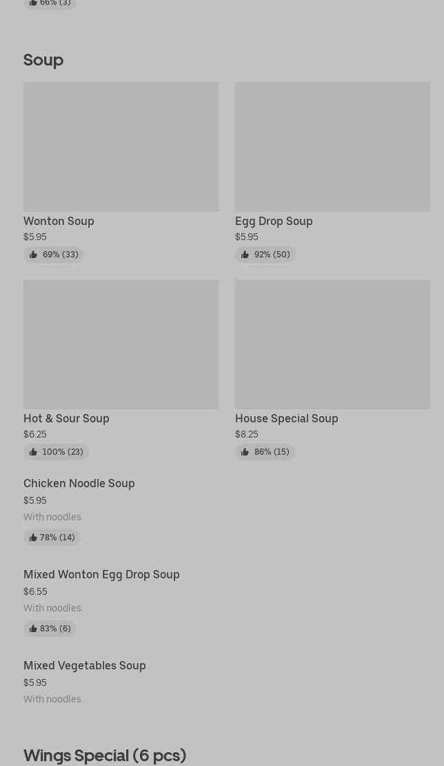Open the Egg Drop Soup image placeholder

332,146
